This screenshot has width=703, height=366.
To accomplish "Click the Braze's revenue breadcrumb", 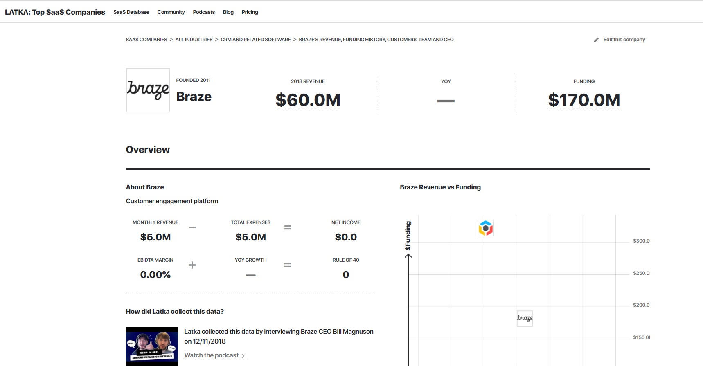I will click(376, 40).
